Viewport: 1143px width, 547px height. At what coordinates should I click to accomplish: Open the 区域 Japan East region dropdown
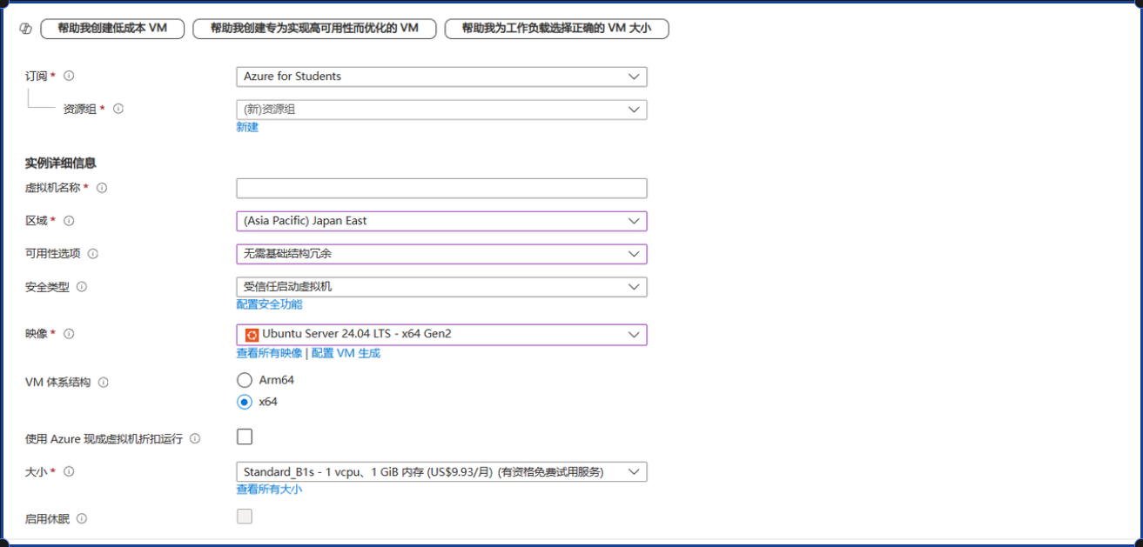coord(441,221)
